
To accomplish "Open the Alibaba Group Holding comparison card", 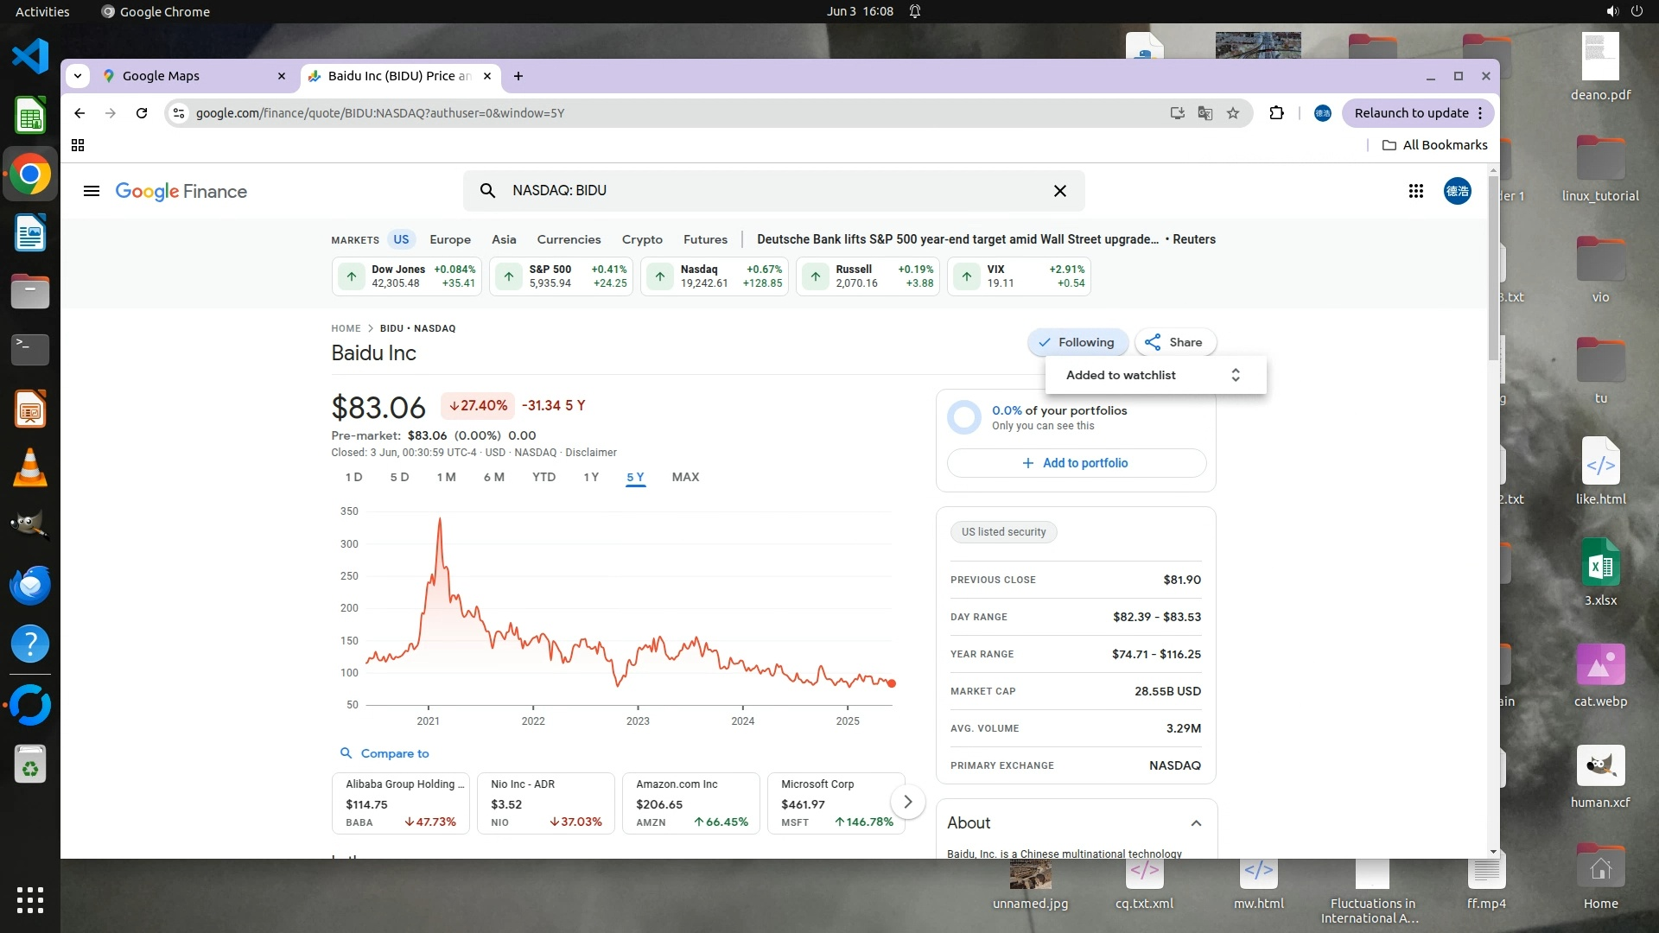I will click(401, 803).
